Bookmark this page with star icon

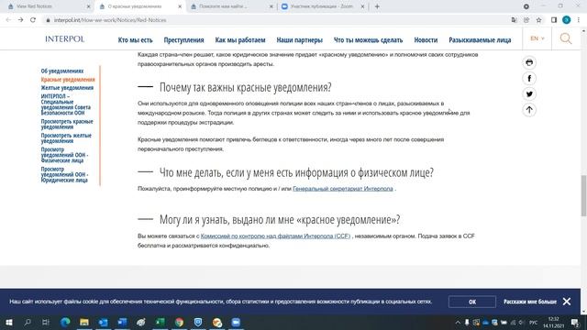pos(538,20)
